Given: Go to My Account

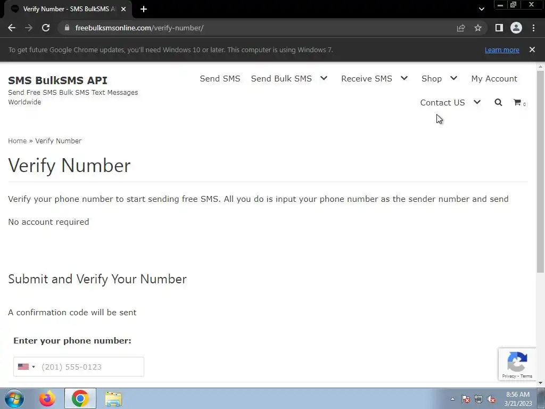Looking at the screenshot, I should pos(494,79).
